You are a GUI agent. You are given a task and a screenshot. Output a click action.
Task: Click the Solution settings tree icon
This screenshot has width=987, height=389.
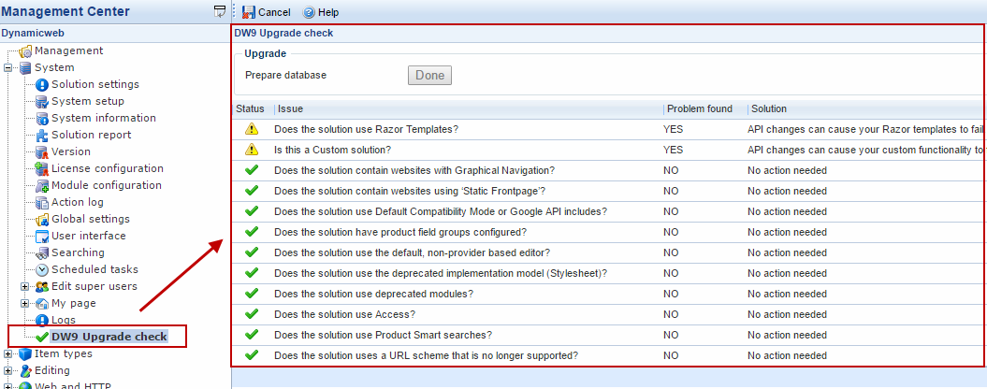[x=42, y=85]
